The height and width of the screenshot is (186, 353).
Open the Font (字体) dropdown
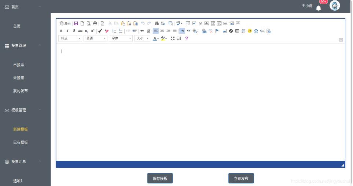click(121, 38)
